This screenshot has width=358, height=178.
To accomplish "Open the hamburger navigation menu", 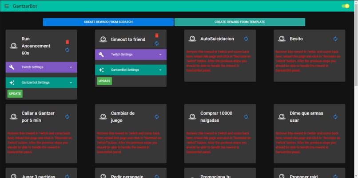I will tap(7, 6).
